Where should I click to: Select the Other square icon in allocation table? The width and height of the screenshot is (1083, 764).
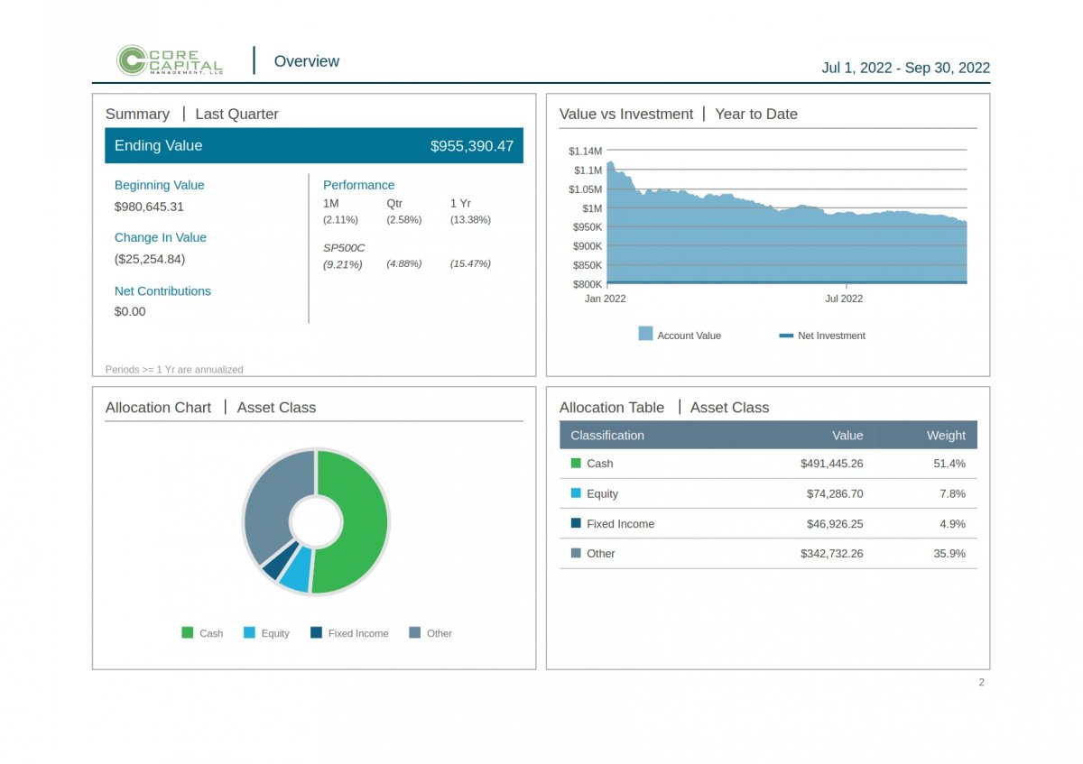pos(576,553)
